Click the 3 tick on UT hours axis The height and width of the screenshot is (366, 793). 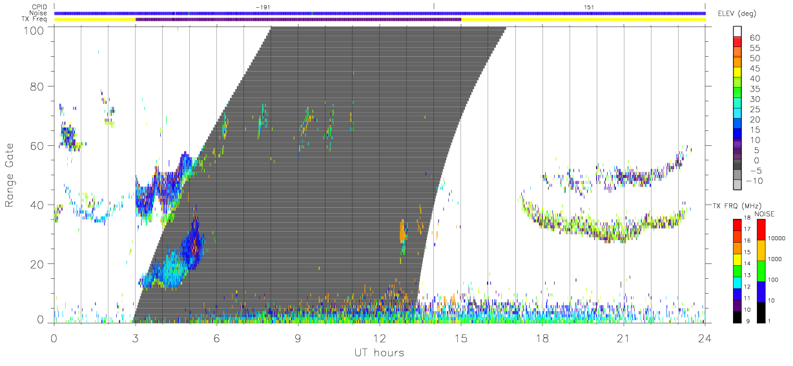[x=135, y=337]
